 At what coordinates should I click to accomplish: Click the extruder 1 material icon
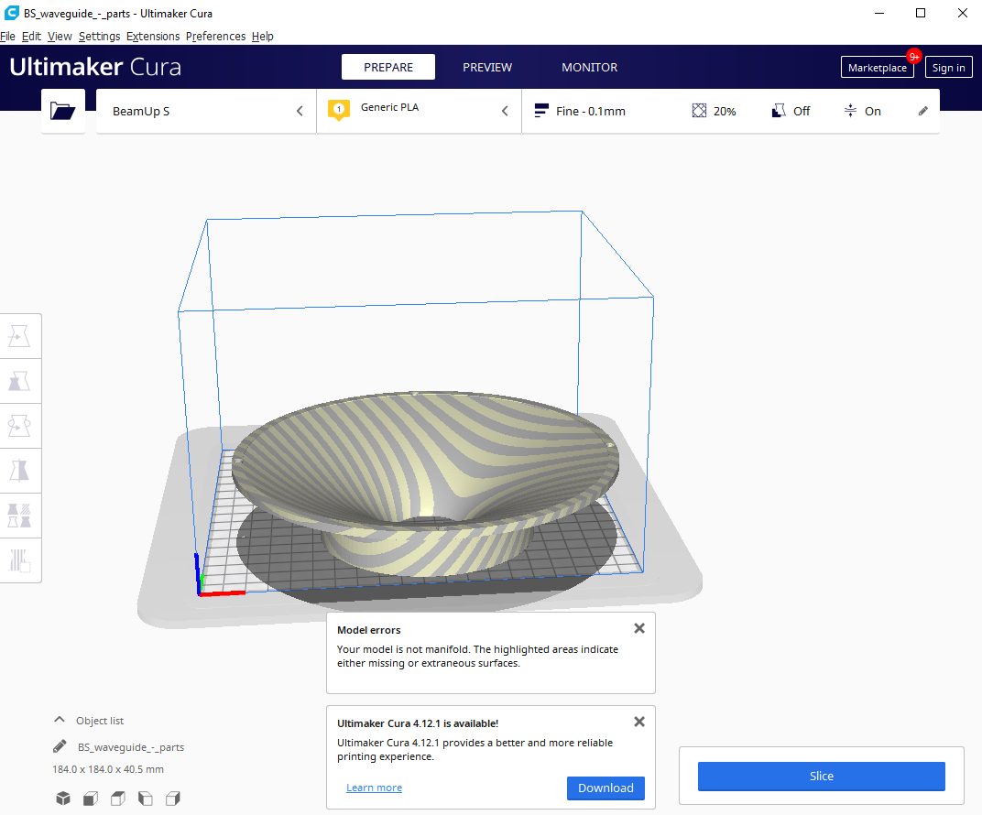[x=339, y=110]
